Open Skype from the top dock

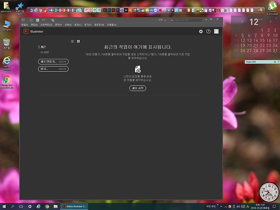click(x=80, y=10)
